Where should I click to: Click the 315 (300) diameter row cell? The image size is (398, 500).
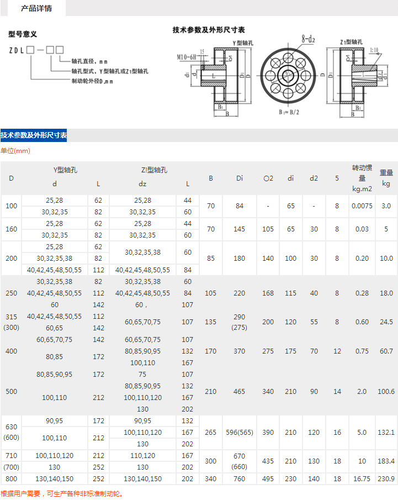tap(11, 322)
